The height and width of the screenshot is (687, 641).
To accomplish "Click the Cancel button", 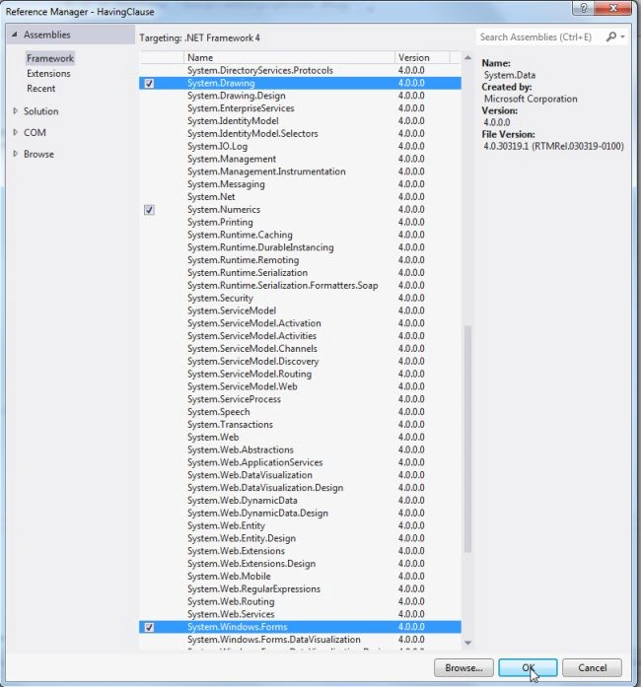I will click(x=592, y=667).
